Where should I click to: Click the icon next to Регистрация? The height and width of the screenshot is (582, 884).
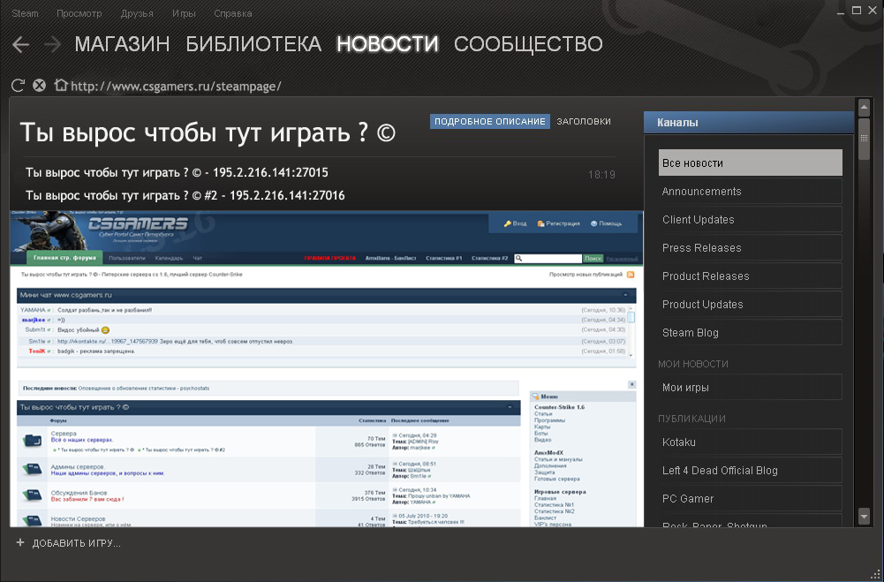point(540,224)
